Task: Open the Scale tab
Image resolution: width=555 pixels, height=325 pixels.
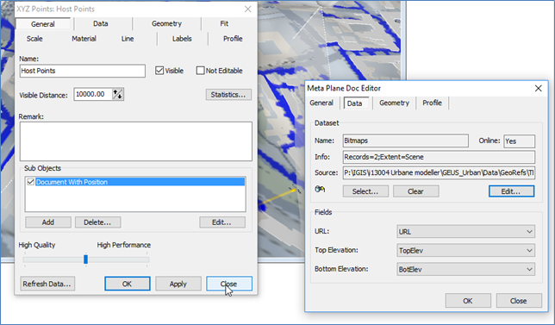Action: [34, 39]
